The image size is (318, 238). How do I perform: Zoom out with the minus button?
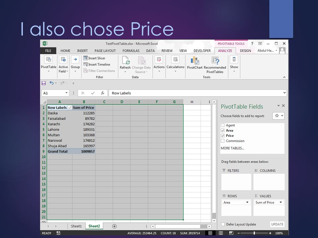coord(238,233)
